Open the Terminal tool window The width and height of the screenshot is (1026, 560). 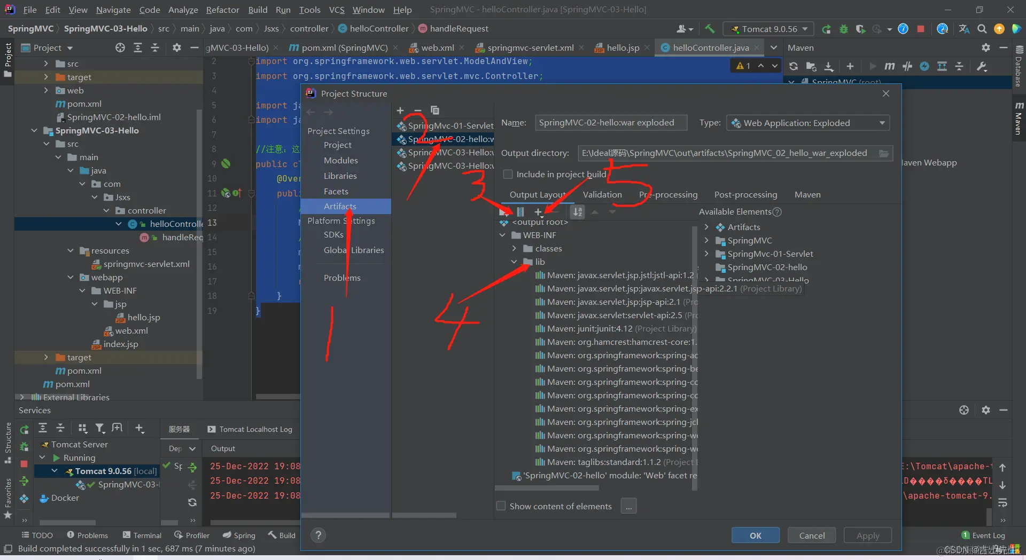click(142, 535)
